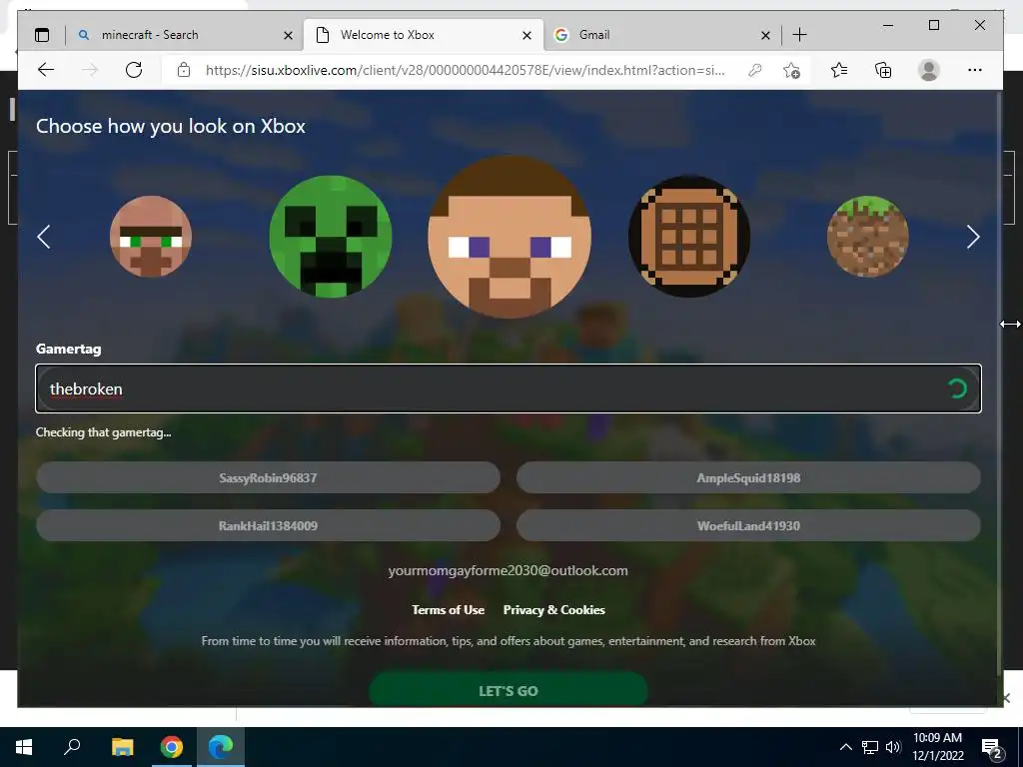This screenshot has height=767, width=1023.
Task: Close the Welcome to Xbox tab
Action: tap(526, 35)
